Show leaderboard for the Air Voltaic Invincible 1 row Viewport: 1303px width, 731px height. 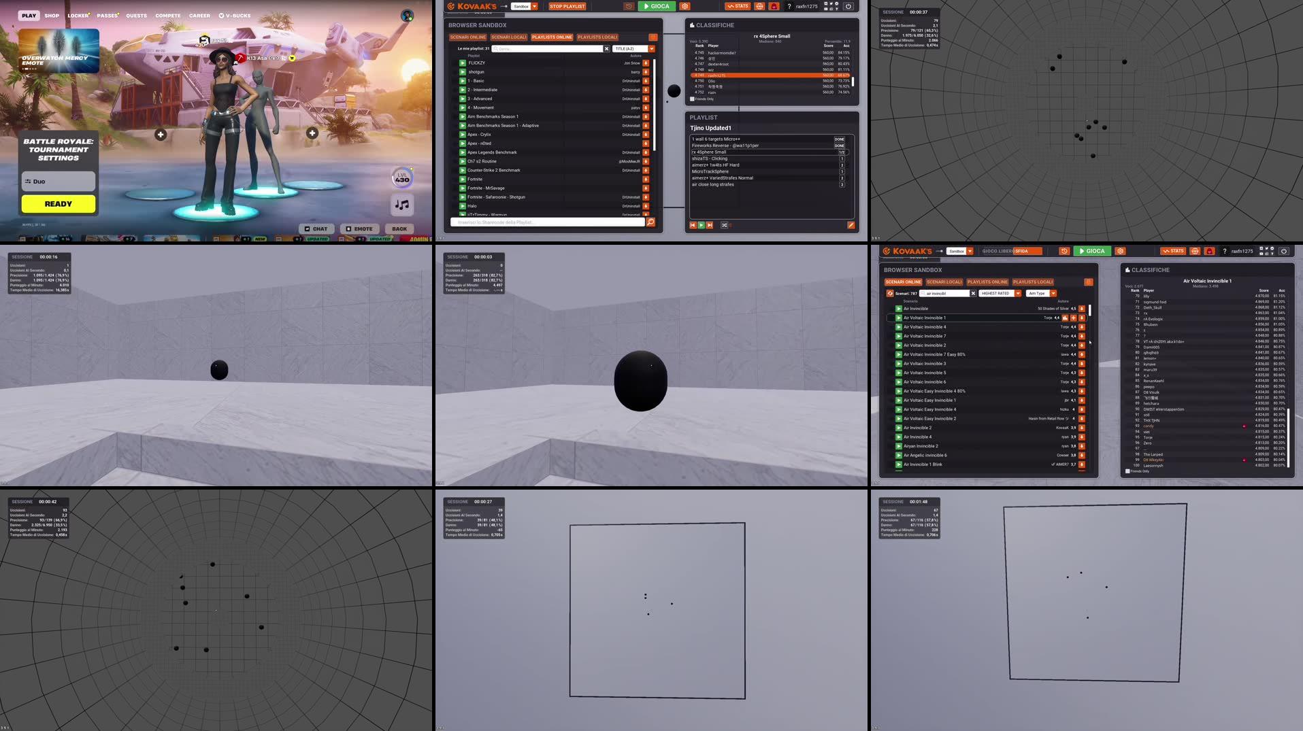tap(1066, 318)
